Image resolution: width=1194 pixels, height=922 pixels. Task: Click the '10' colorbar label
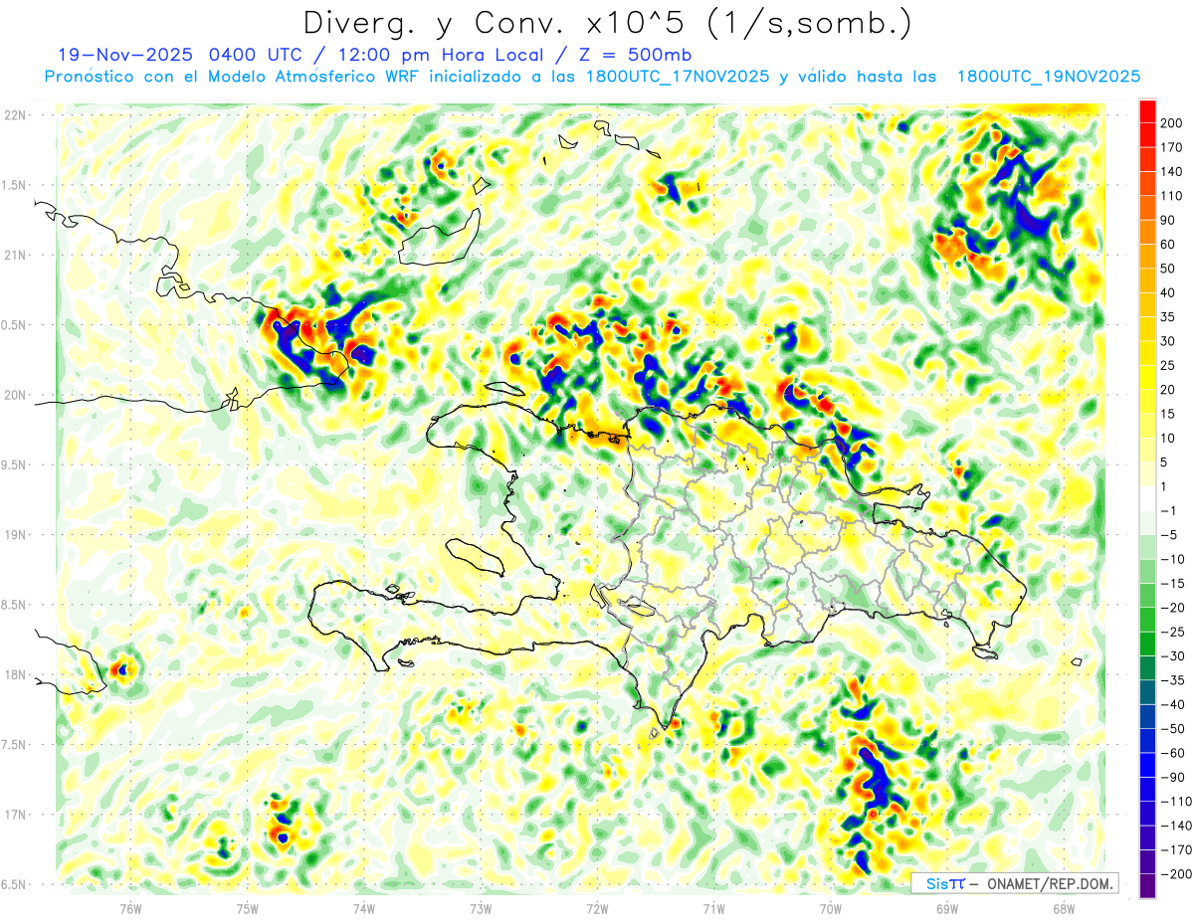[1168, 438]
